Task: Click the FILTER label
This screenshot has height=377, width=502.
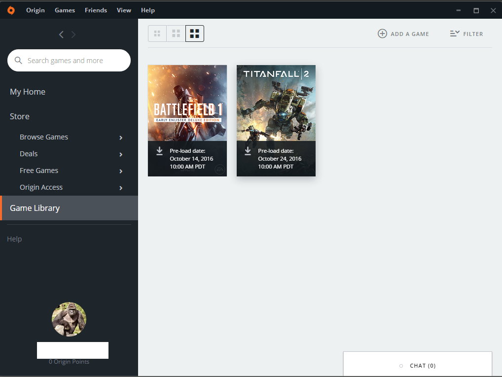Action: 473,34
